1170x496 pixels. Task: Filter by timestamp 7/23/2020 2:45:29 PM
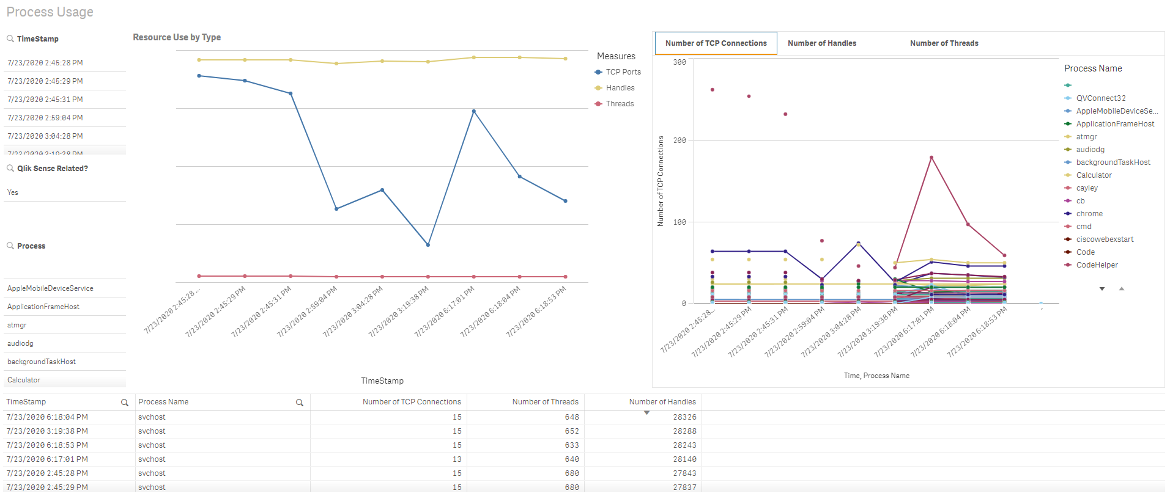[x=65, y=81]
